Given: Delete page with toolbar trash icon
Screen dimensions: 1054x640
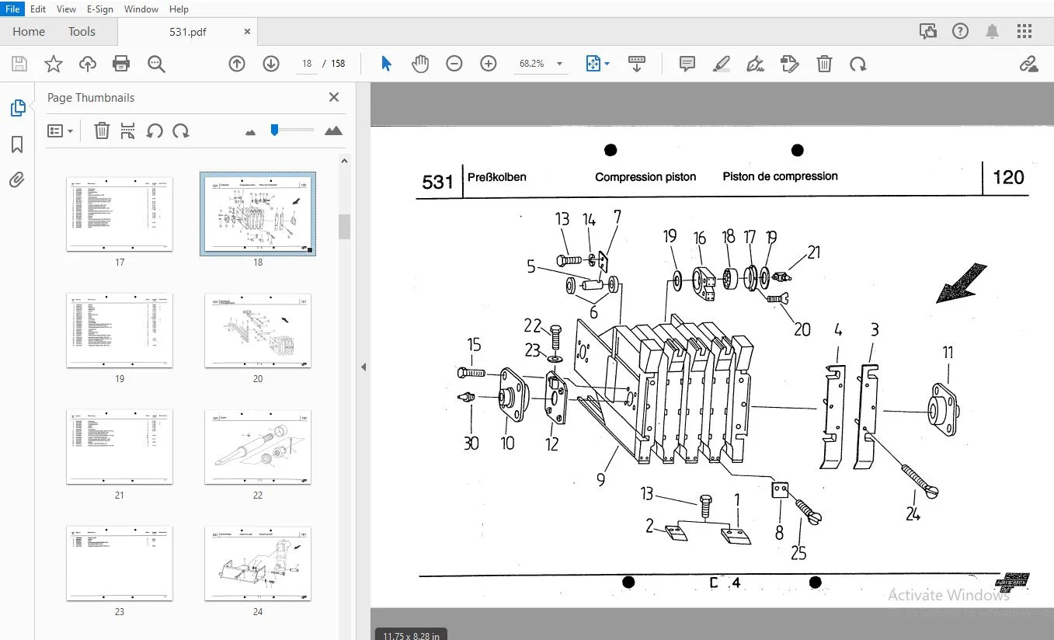Looking at the screenshot, I should click(x=824, y=64).
